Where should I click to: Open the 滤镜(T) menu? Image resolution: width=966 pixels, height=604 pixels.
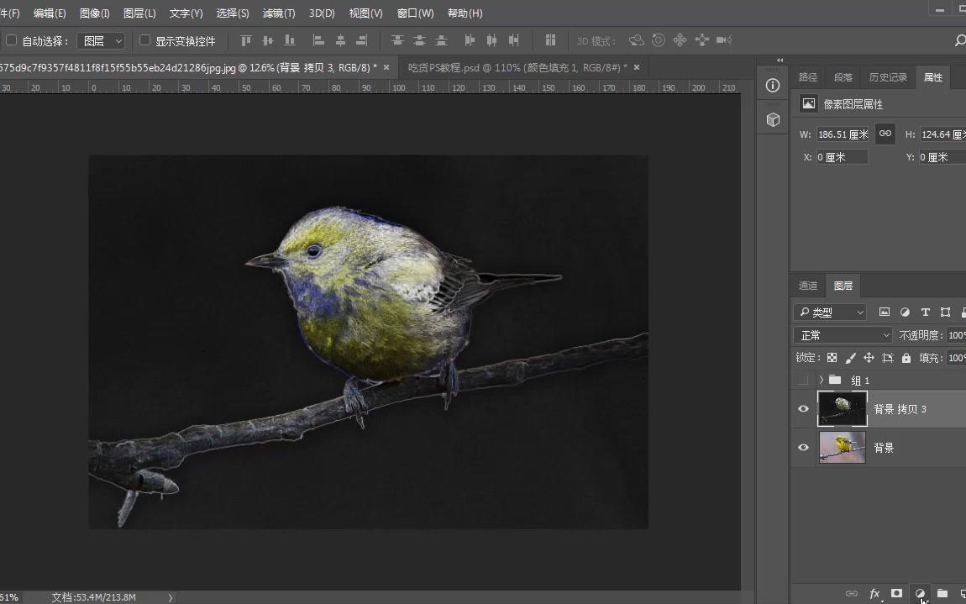click(279, 13)
